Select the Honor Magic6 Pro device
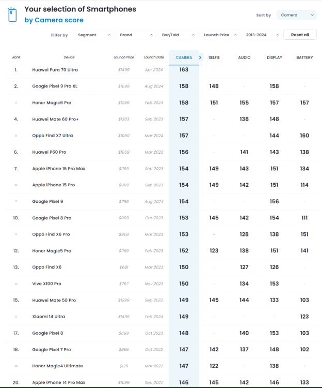The width and height of the screenshot is (322, 388). tap(52, 103)
